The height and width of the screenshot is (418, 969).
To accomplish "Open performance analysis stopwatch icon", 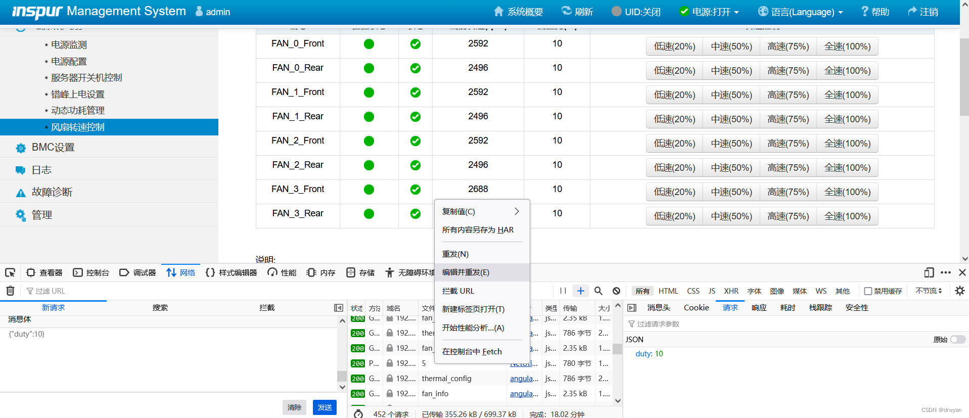I will point(358,414).
